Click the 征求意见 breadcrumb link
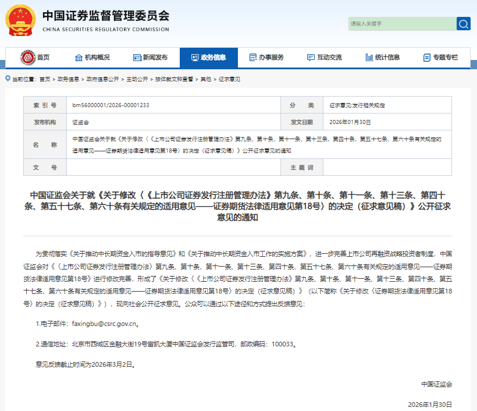Screen dimensions: 477x411 click(229, 79)
